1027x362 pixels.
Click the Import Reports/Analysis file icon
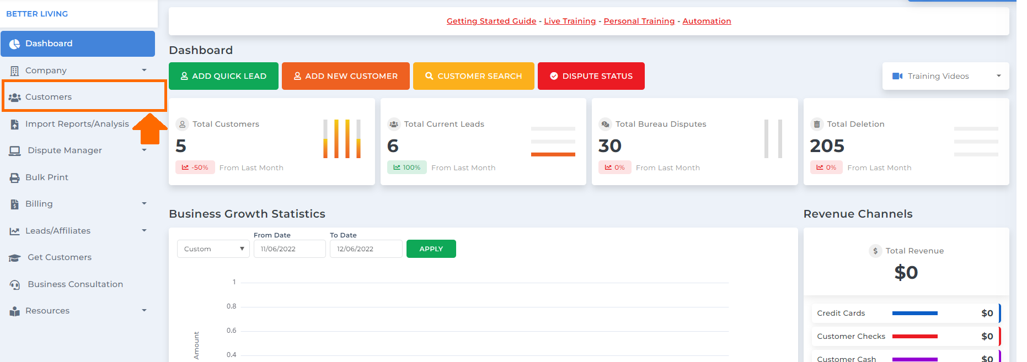[15, 125]
